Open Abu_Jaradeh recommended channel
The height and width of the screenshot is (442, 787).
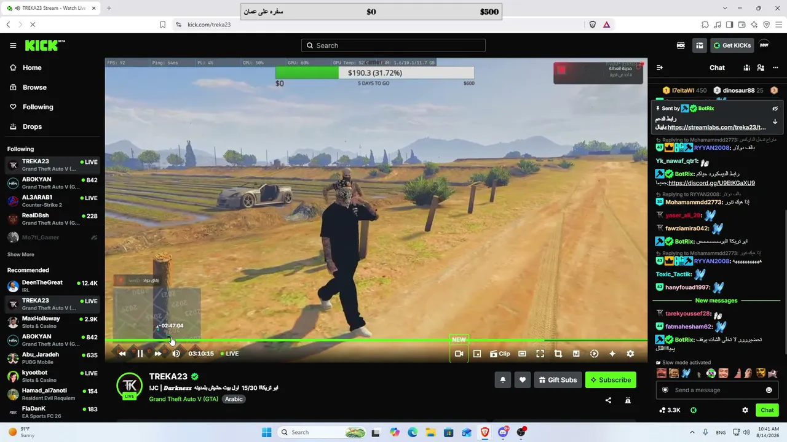pos(52,358)
